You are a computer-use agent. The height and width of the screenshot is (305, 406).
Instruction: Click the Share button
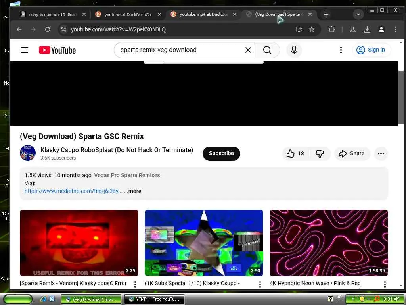(x=352, y=154)
